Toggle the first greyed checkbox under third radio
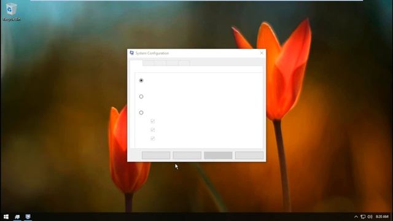The width and height of the screenshot is (393, 221). pyautogui.click(x=153, y=122)
